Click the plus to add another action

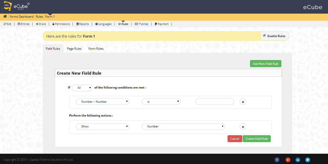(243, 127)
